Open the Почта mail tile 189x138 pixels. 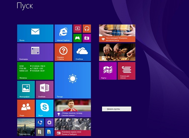coord(35,33)
